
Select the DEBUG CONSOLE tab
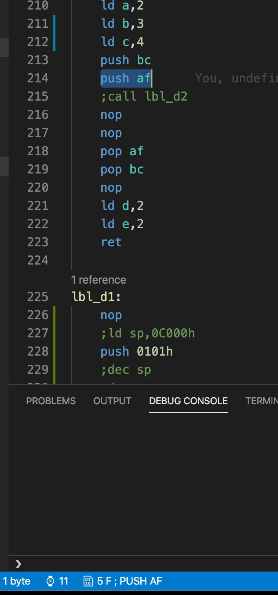188,401
